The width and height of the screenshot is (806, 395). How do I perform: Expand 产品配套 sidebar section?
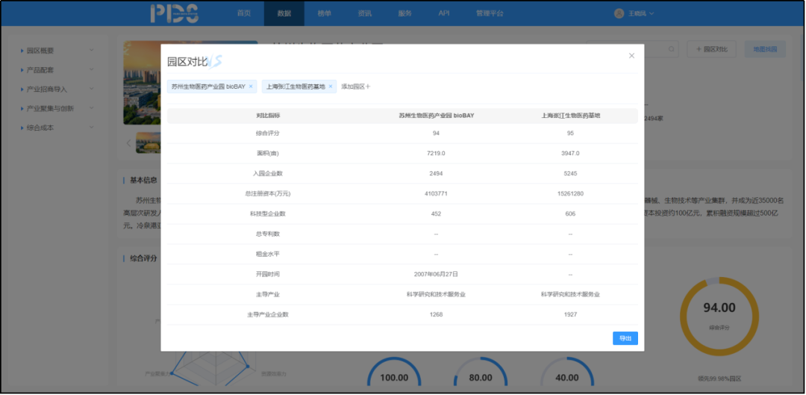(x=57, y=70)
